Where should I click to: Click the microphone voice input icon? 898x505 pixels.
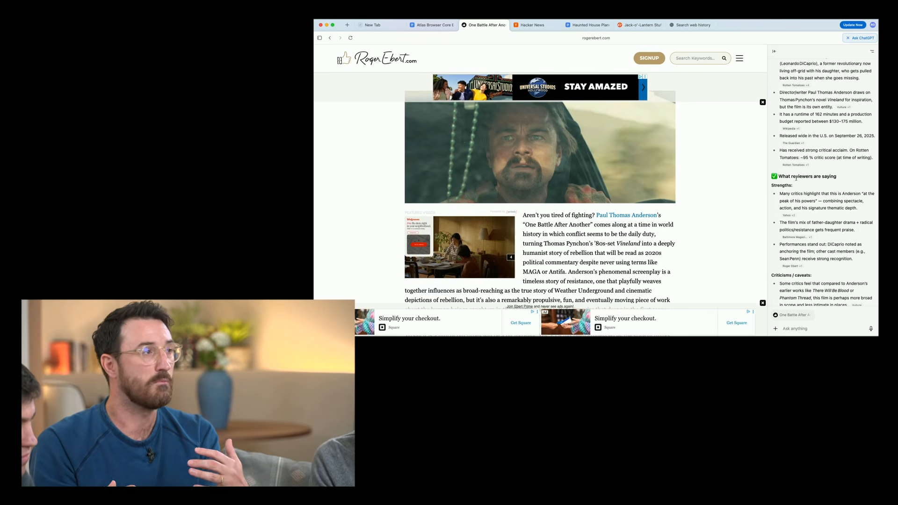(x=871, y=329)
